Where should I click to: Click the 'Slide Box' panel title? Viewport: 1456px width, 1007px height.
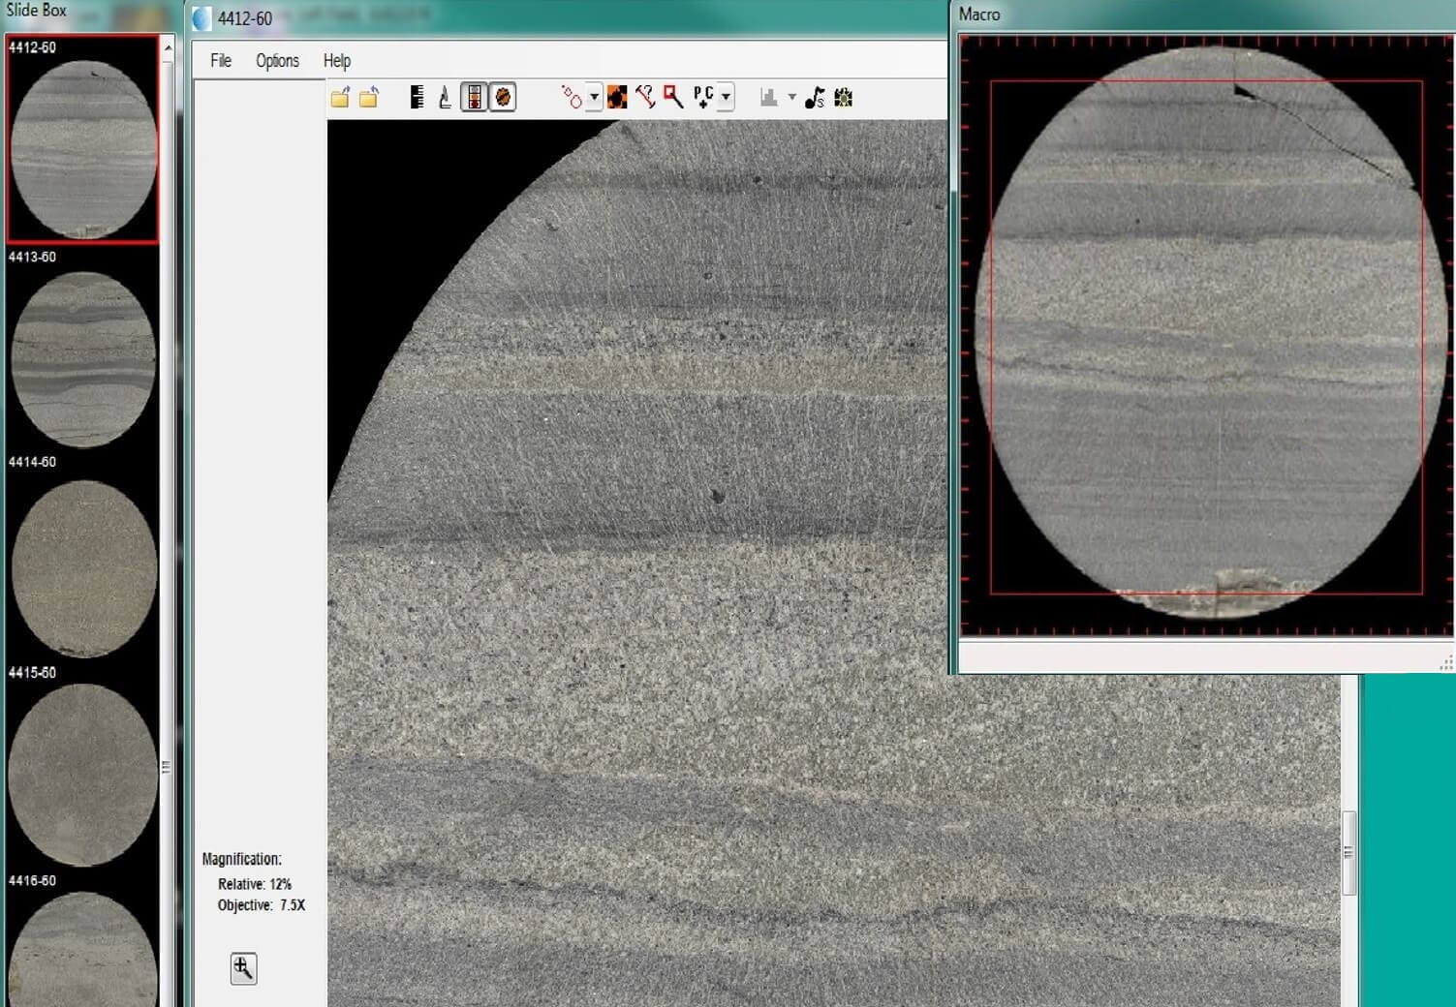point(37,10)
